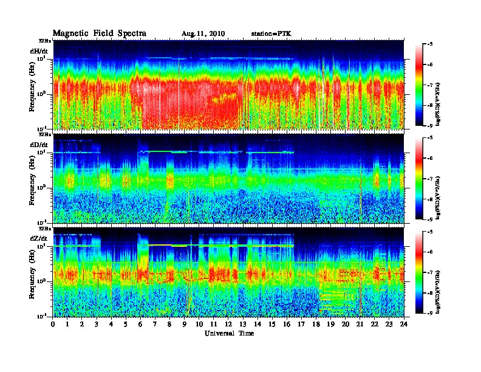Click hour tick label 0 on time axis
The width and height of the screenshot is (481, 372).
(53, 324)
